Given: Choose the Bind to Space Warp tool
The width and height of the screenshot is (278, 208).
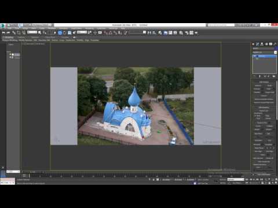Looking at the screenshot, I should 23,33.
